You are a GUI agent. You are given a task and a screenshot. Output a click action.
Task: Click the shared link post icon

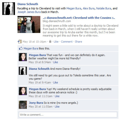tap(20, 42)
